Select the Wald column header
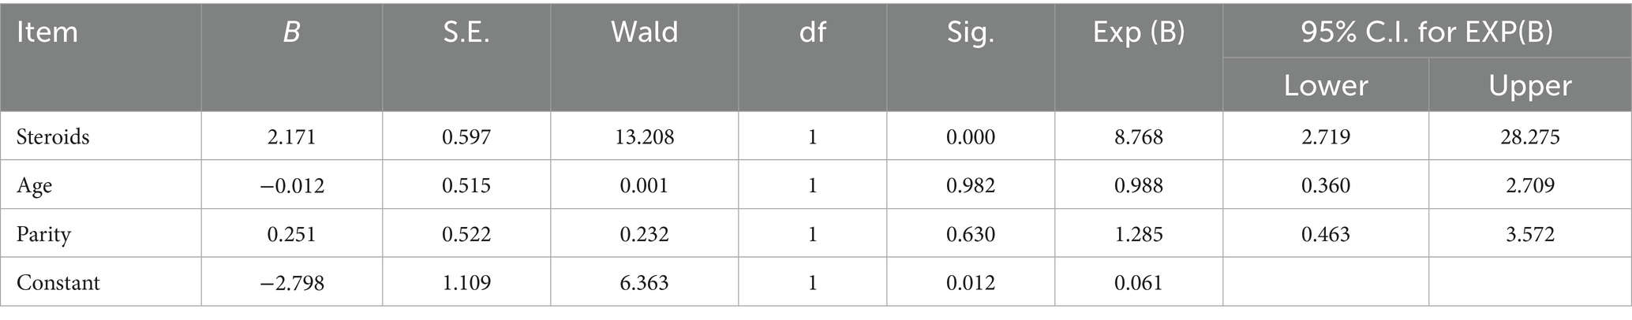 pyautogui.click(x=644, y=33)
